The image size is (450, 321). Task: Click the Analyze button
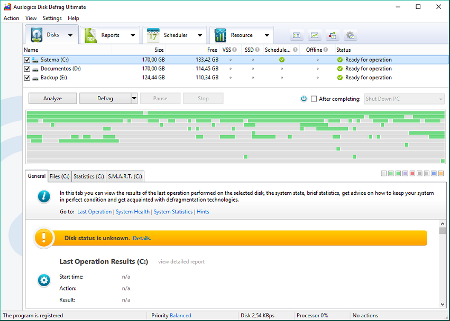tap(52, 98)
